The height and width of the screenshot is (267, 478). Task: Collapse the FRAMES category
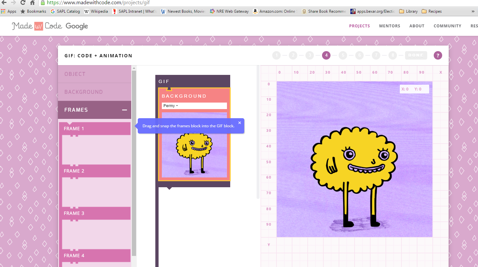pos(94,110)
